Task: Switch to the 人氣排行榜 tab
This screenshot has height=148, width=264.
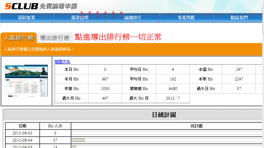Action: [x=19, y=38]
